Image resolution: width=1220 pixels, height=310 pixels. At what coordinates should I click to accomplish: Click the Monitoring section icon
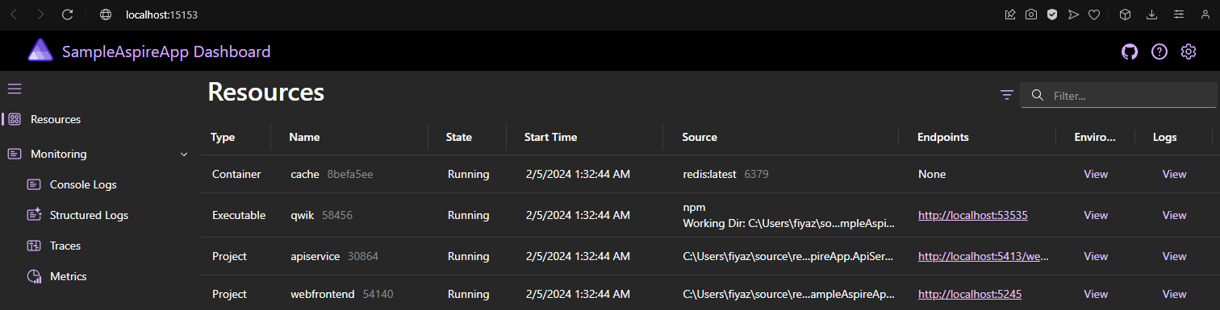[15, 154]
